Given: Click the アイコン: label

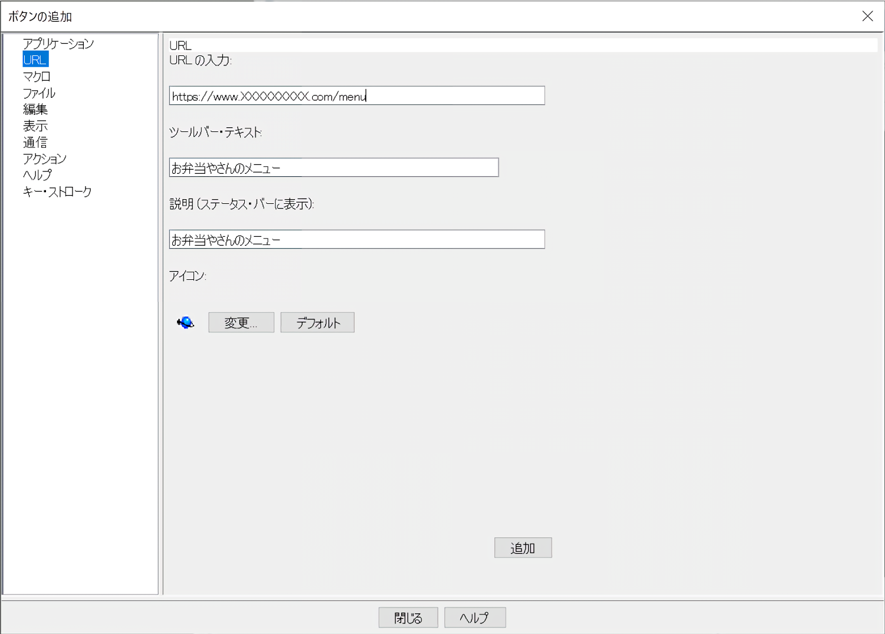Looking at the screenshot, I should tap(188, 276).
